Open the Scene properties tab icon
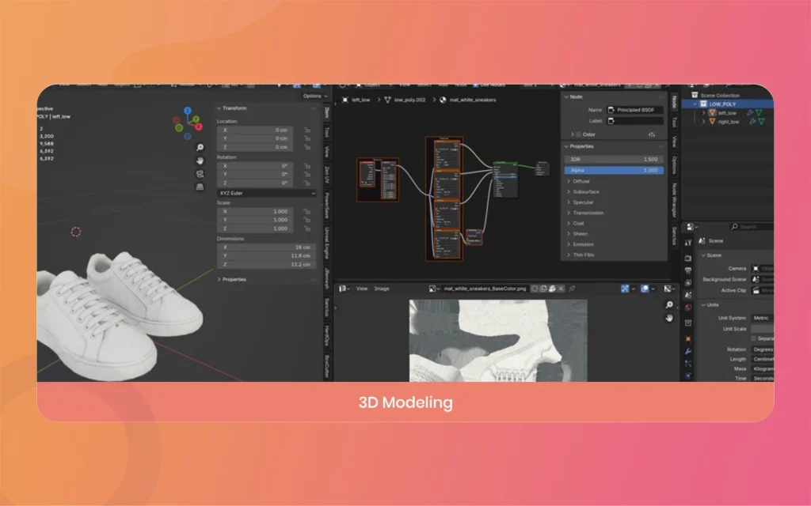The width and height of the screenshot is (811, 506). click(688, 296)
